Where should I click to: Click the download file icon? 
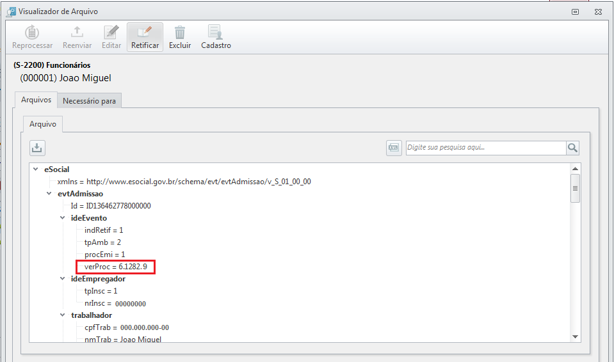(x=37, y=148)
